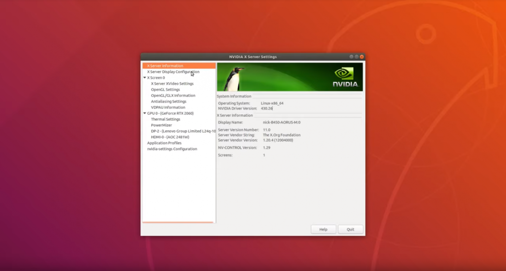Open OpenGL/GLX Information page
The width and height of the screenshot is (506, 271).
point(173,96)
